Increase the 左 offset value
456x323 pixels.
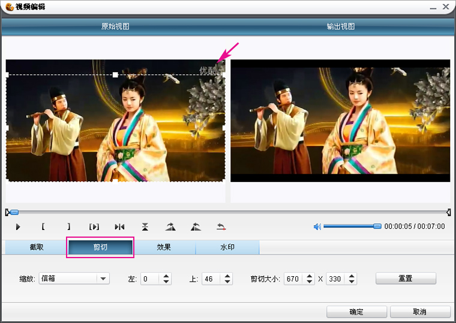166,276
